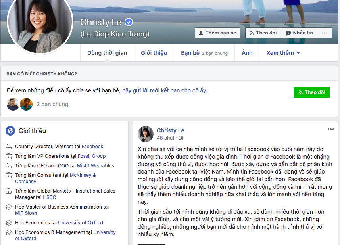Click graduation cap icon beside Học Economics tại

click(x=9, y=223)
